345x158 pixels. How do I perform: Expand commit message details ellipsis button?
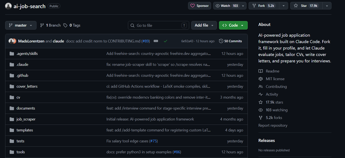pyautogui.click(x=156, y=41)
